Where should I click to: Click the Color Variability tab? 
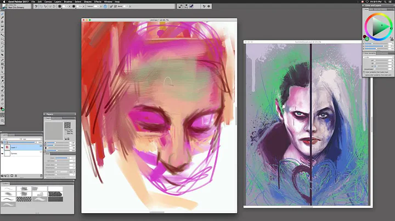370,53
